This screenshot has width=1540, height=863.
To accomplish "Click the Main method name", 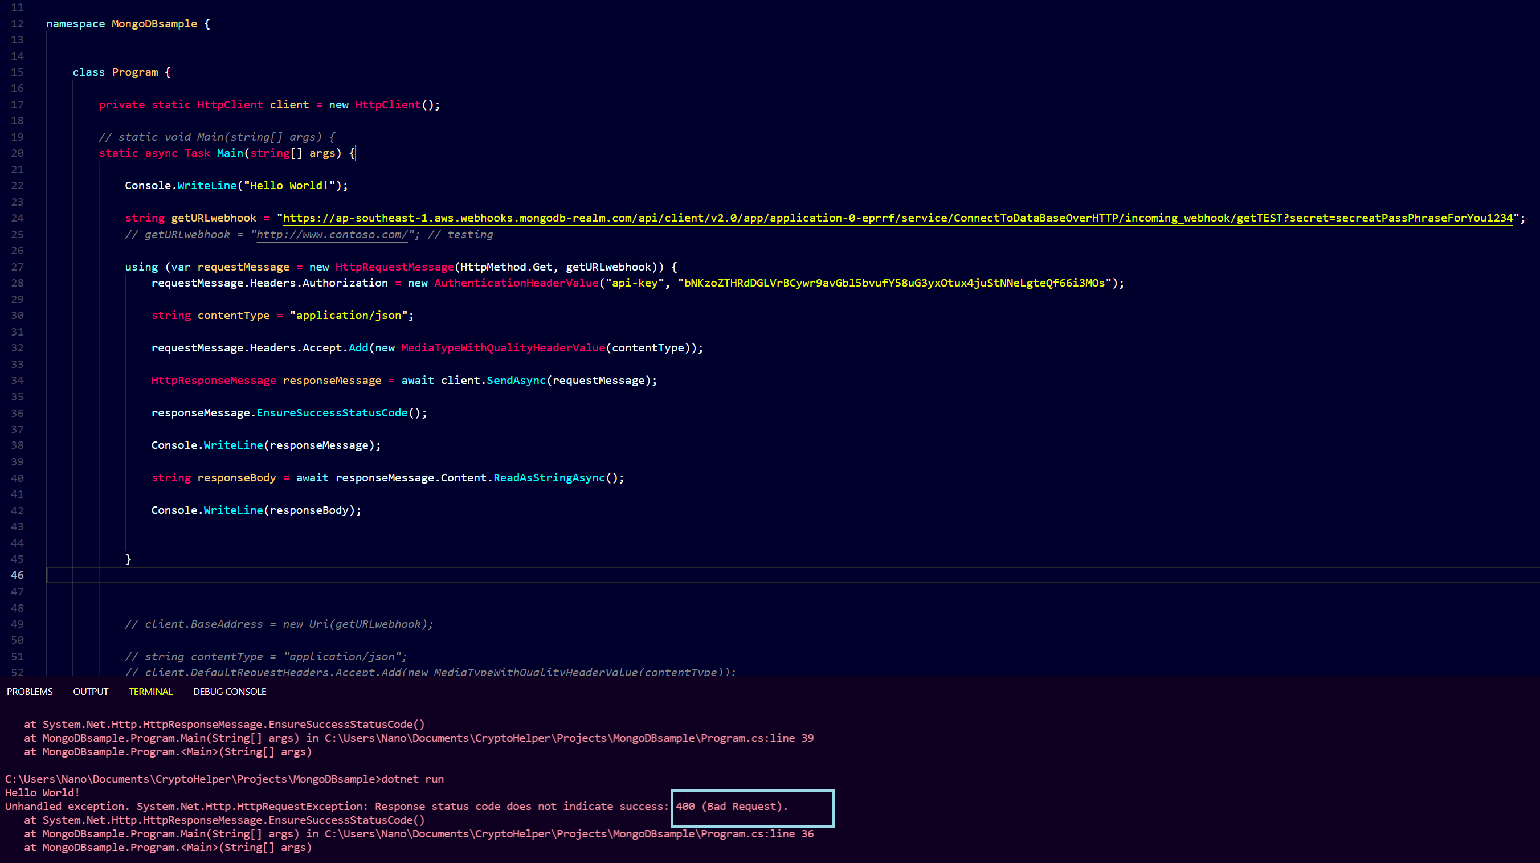I will tap(230, 153).
